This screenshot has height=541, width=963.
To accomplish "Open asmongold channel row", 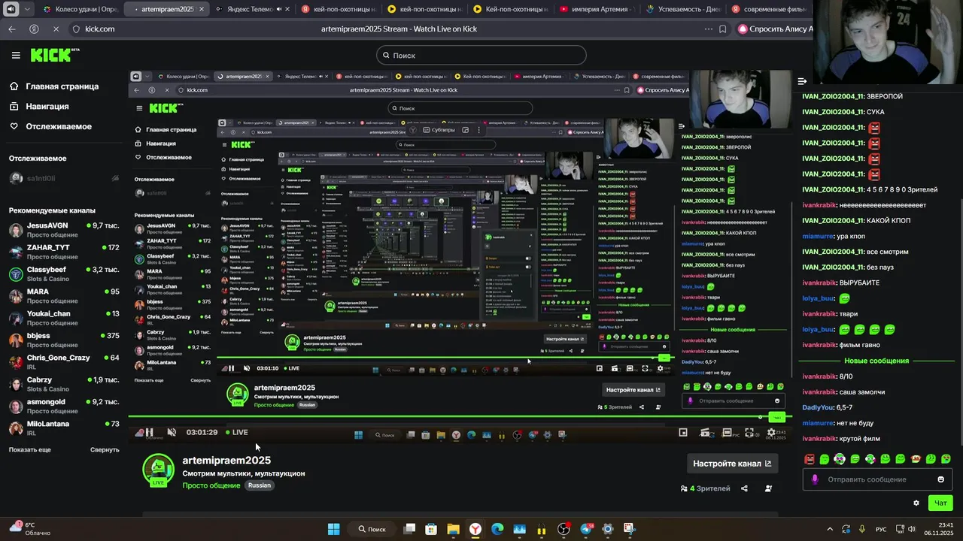I will point(64,406).
